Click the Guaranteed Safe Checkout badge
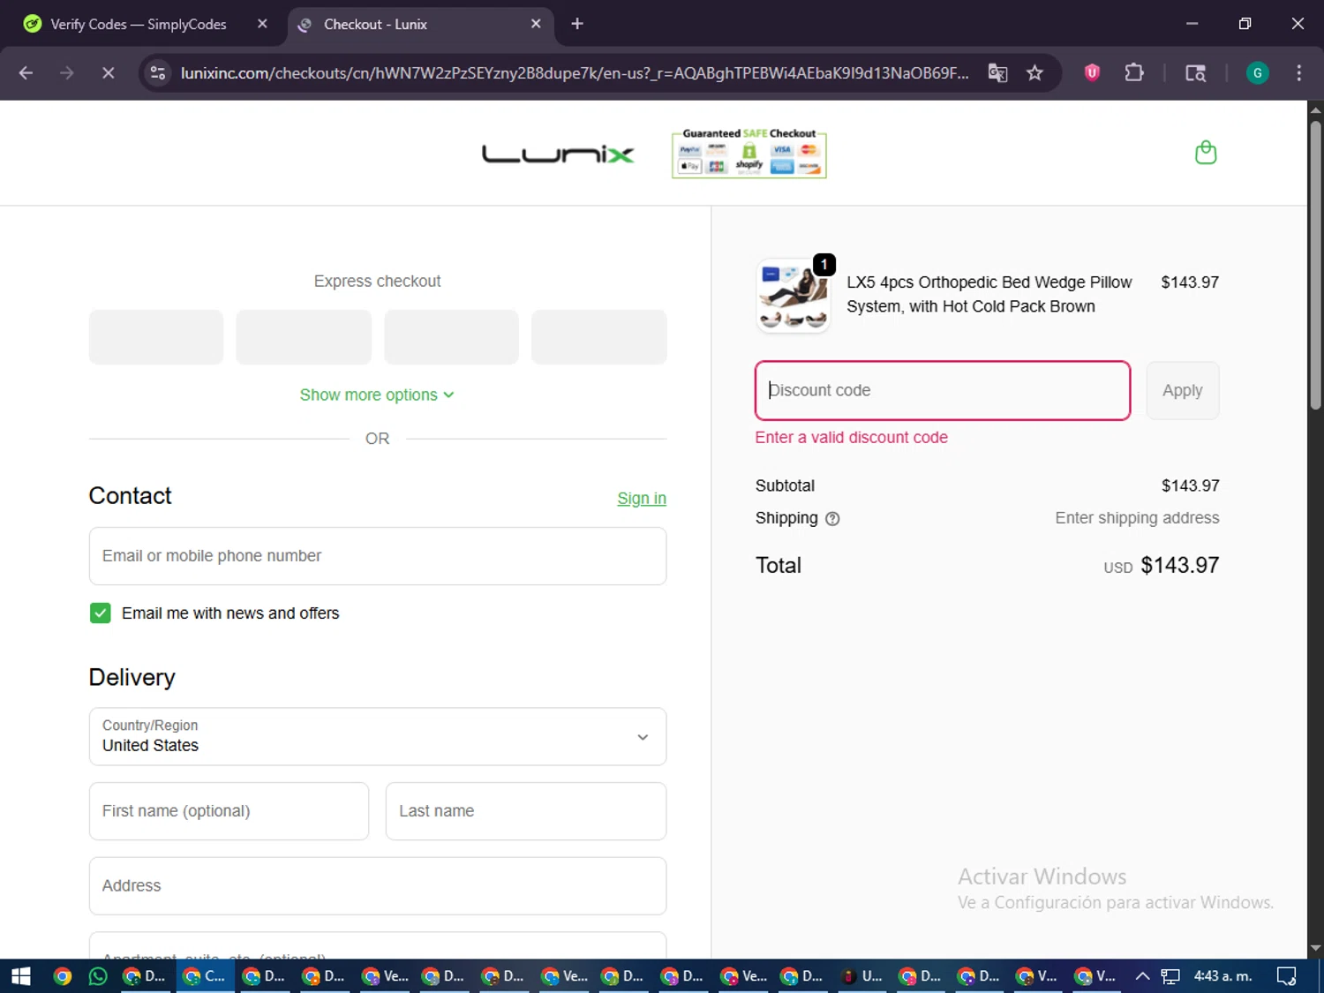 point(749,154)
